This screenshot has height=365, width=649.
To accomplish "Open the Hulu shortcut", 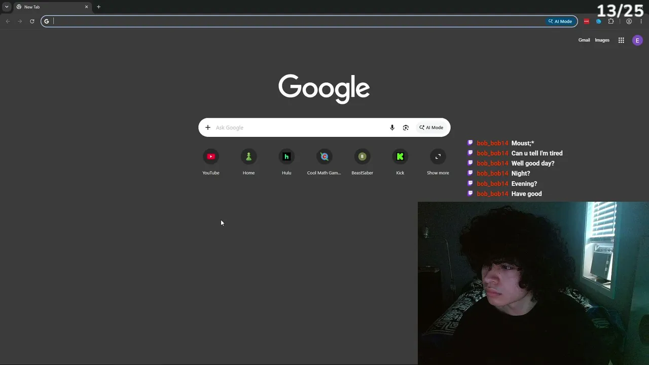I will click(286, 162).
